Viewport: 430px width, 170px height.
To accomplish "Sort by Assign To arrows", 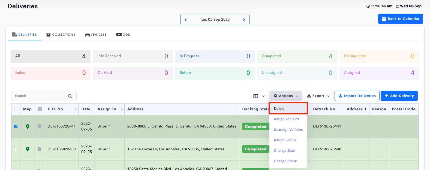I will point(122,109).
